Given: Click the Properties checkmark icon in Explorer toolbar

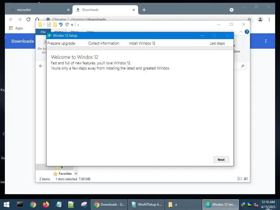Looking at the screenshot, I should click(49, 25).
